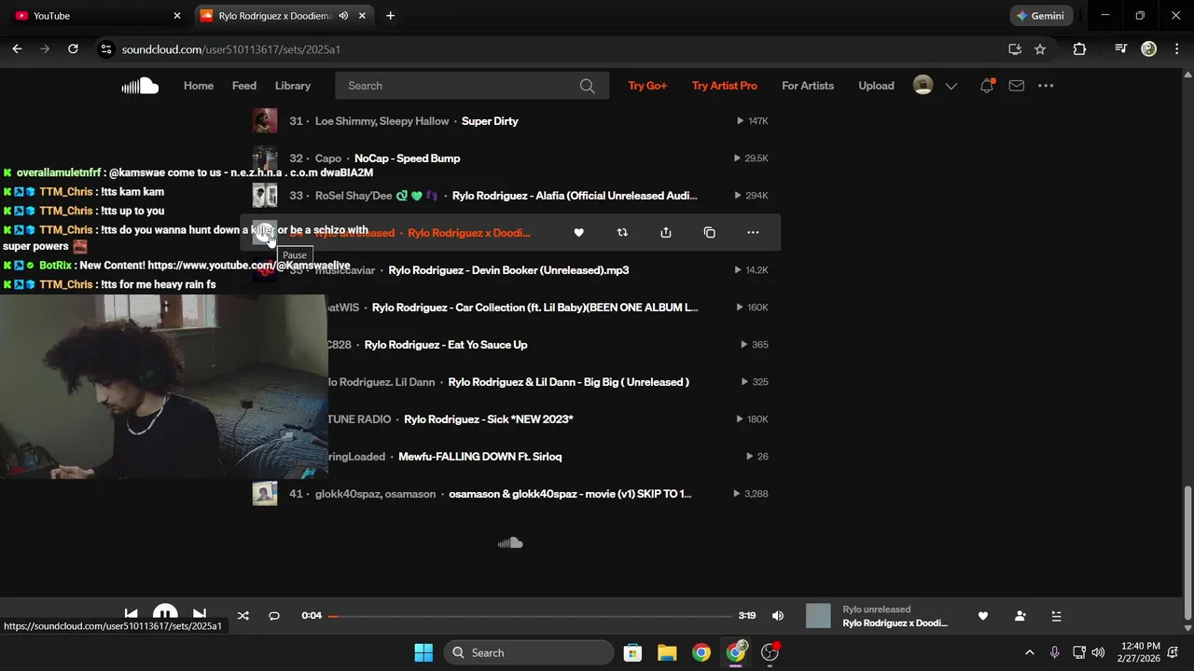Viewport: 1194px width, 671px height.
Task: Play the Super Dirty track
Action: (x=490, y=121)
